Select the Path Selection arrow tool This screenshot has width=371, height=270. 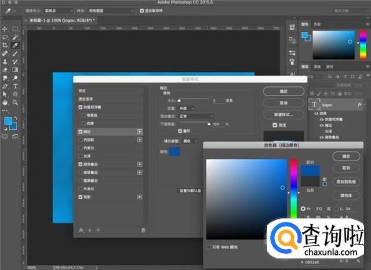point(5,94)
